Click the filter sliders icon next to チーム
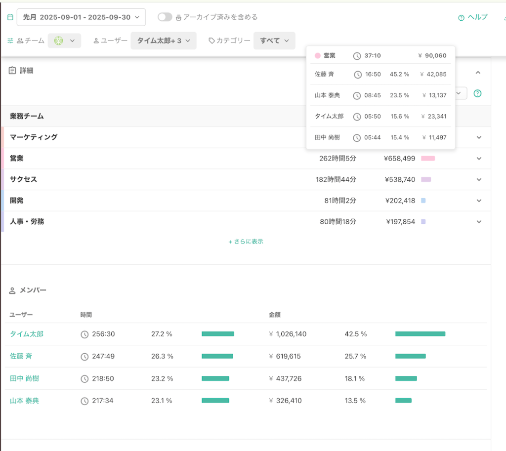Screen dimensions: 506x451 point(10,41)
